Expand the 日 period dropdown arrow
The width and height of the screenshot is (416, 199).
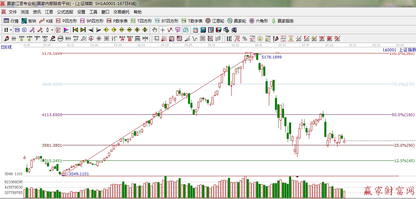tap(11, 30)
